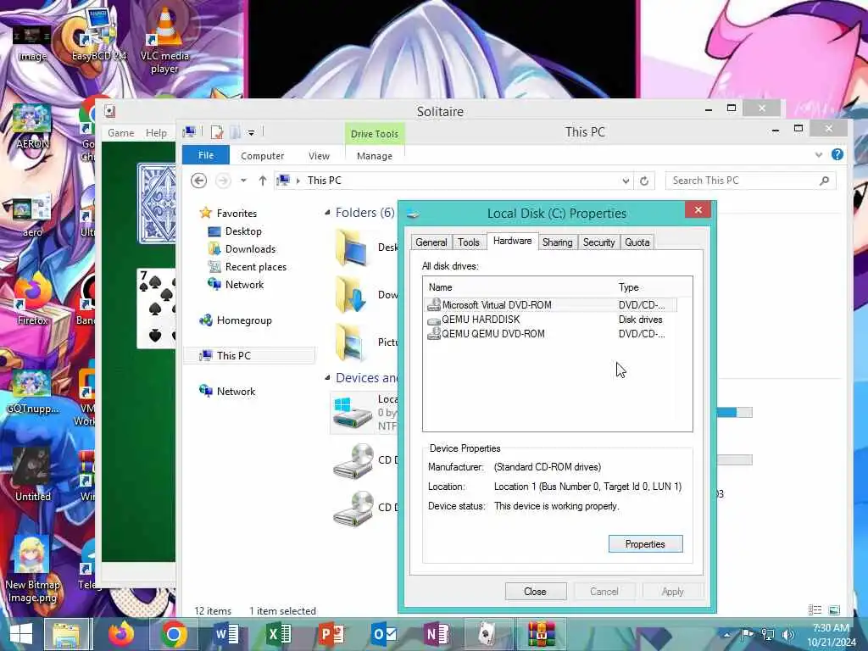The image size is (868, 651).
Task: Open recent locations dropdown arrow
Action: [243, 181]
